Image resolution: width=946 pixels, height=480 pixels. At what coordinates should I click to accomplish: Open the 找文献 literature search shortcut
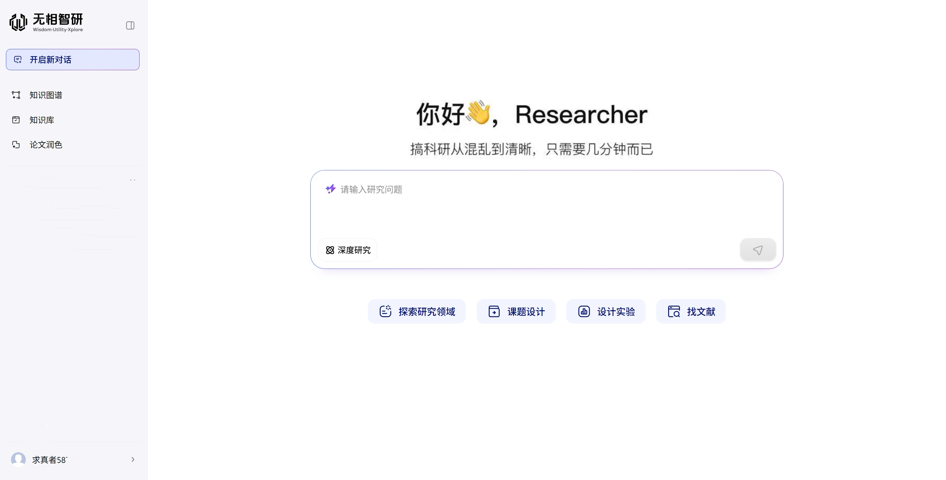coord(690,312)
